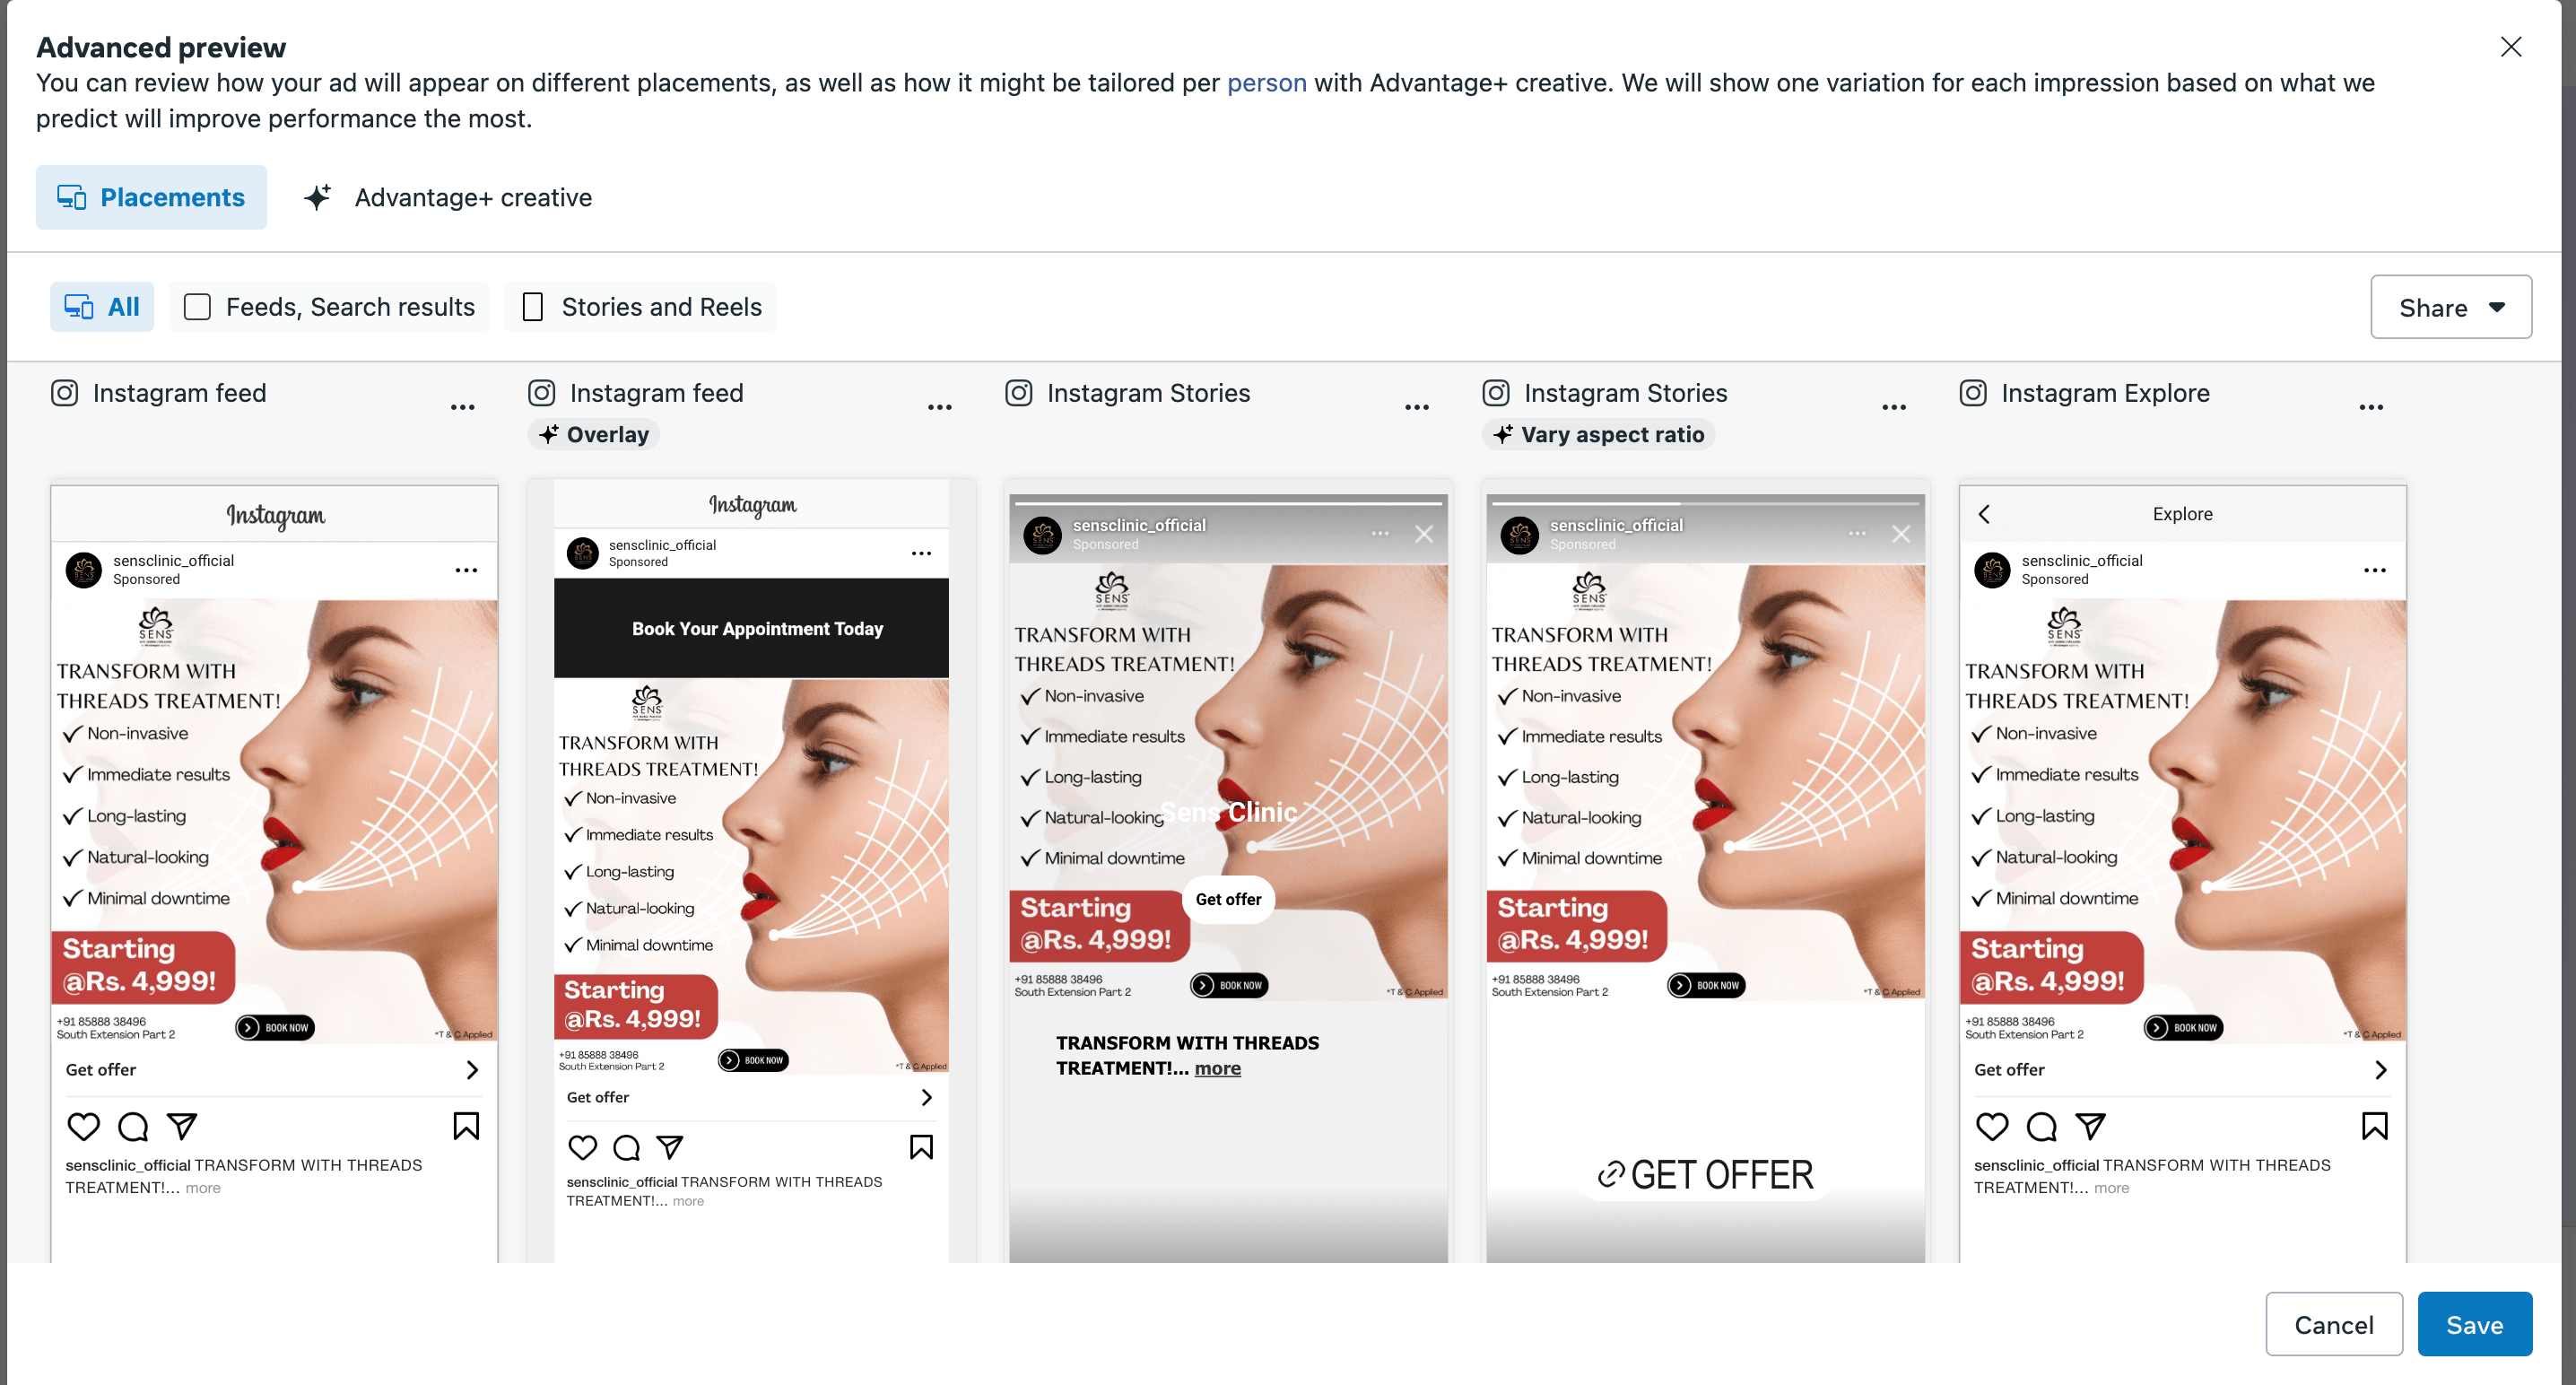Open three-dot menu for first Instagram feed placement
Image resolution: width=2576 pixels, height=1385 pixels.
coord(462,407)
